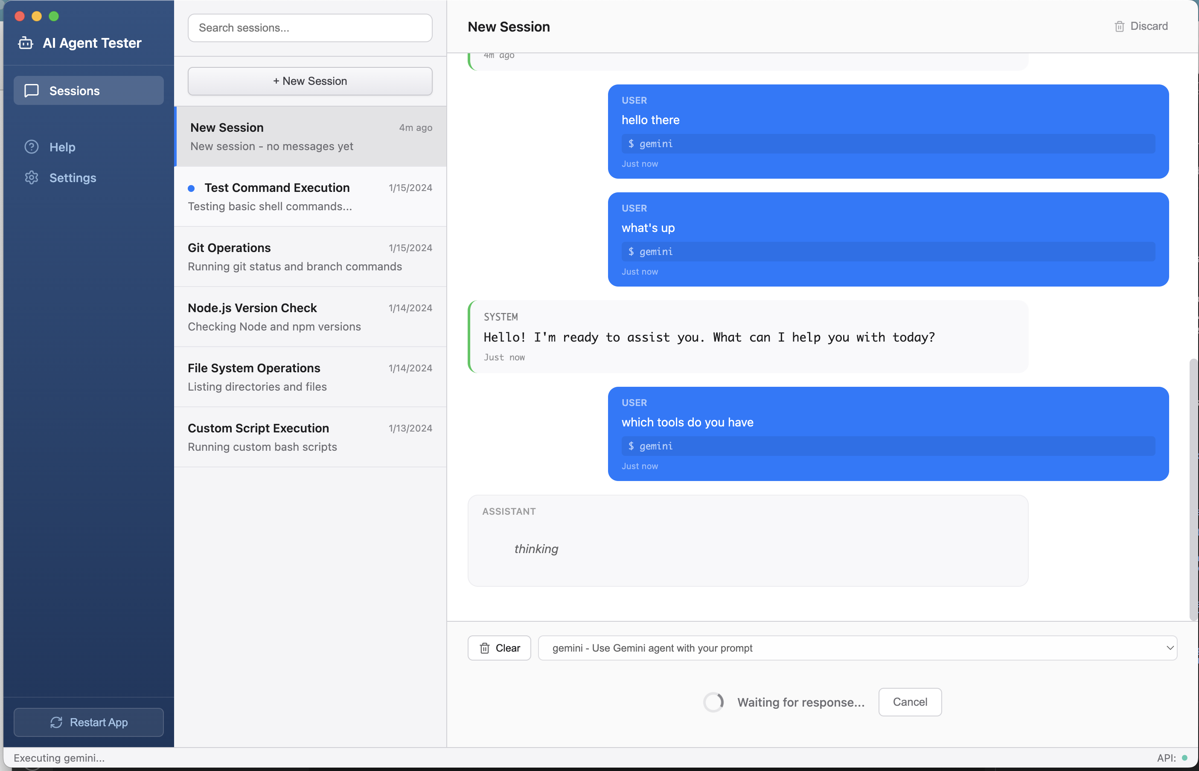Image resolution: width=1199 pixels, height=771 pixels.
Task: Click the Restart App refresh icon
Action: [57, 722]
